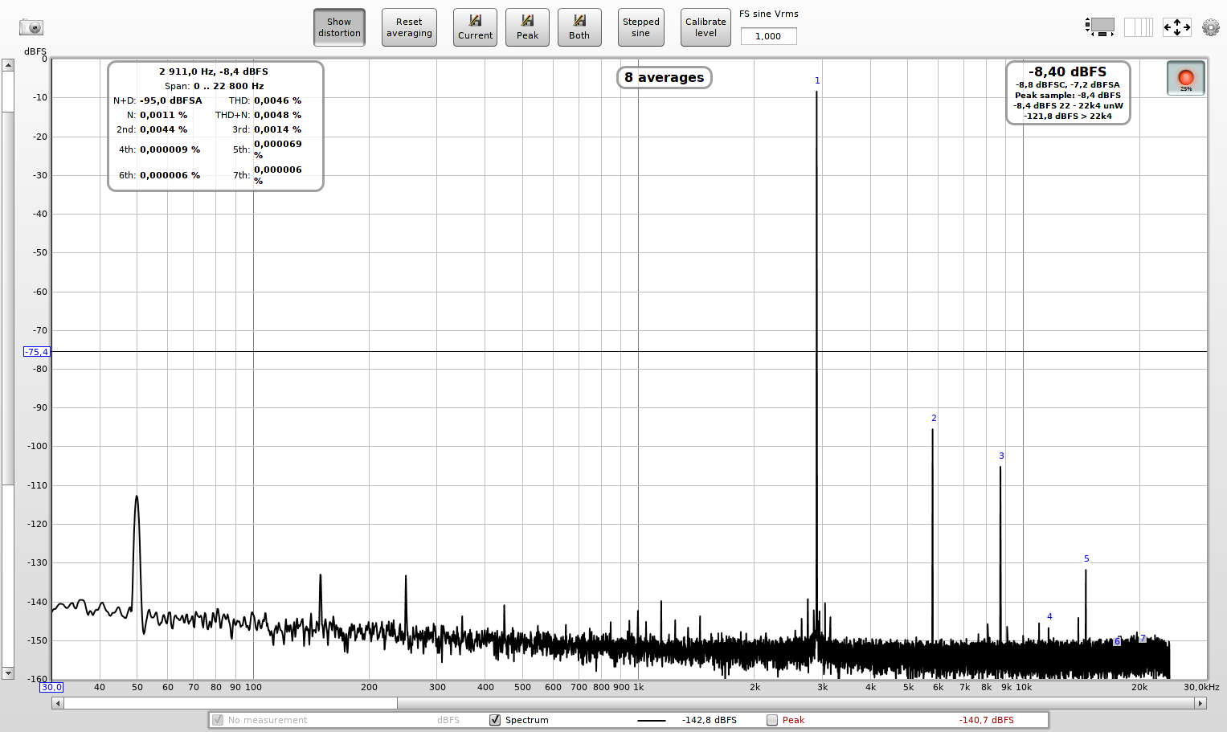
Task: Click -121,8 dBFS > 22k4 text
Action: coord(1068,116)
